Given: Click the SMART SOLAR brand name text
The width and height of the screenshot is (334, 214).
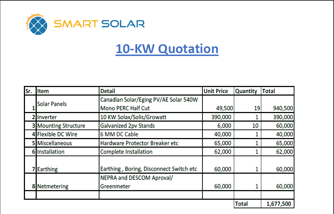Looking at the screenshot, I should (x=99, y=24).
